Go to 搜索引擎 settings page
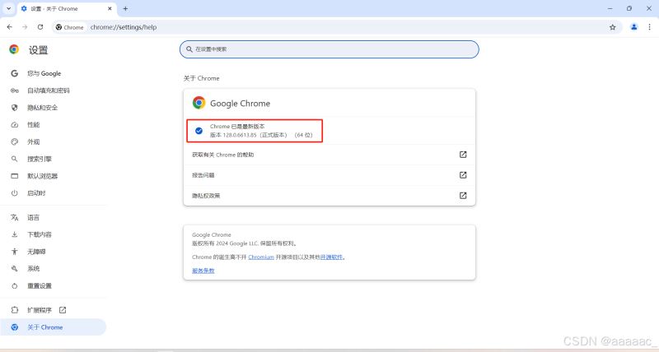The width and height of the screenshot is (659, 352). pyautogui.click(x=39, y=159)
